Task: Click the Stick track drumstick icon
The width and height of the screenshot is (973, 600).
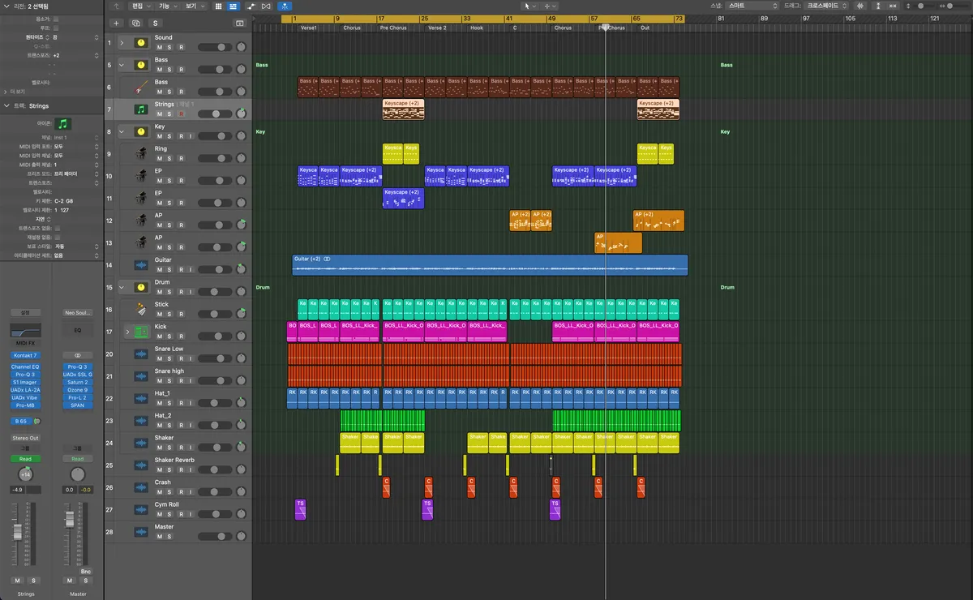Action: [x=140, y=309]
